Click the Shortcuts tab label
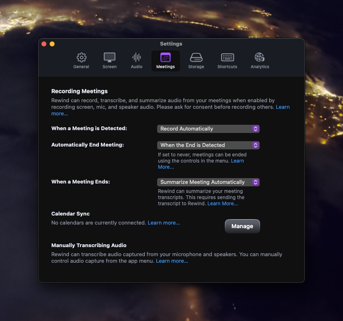 pos(227,67)
